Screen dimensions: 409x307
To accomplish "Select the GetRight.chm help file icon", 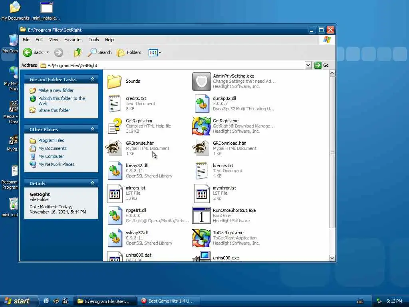I will (x=115, y=126).
